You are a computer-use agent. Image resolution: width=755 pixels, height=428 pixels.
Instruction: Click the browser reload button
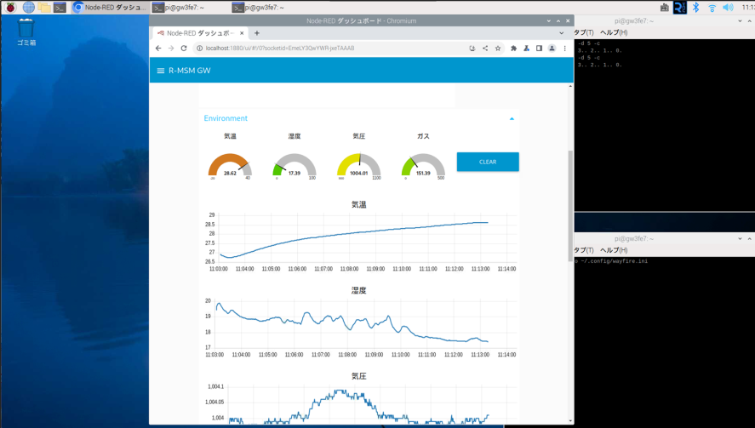tap(184, 49)
